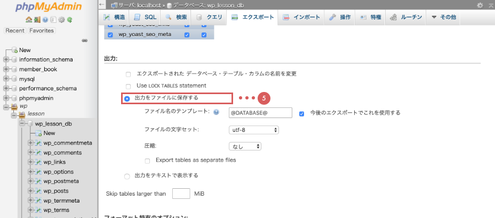Click the Skip tables larger than input field
The image size is (495, 218).
181,194
